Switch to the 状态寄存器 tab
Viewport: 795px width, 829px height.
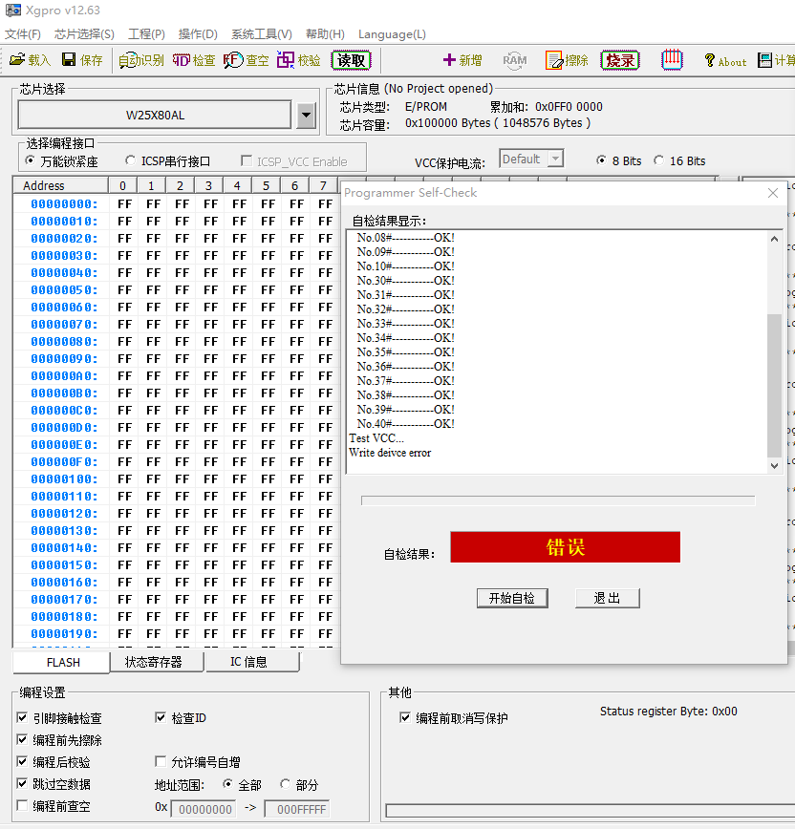153,662
